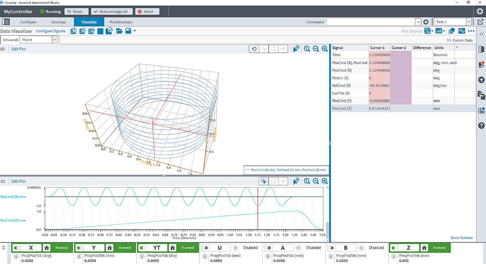Expand the axis status bar chevrons

coord(4,247)
